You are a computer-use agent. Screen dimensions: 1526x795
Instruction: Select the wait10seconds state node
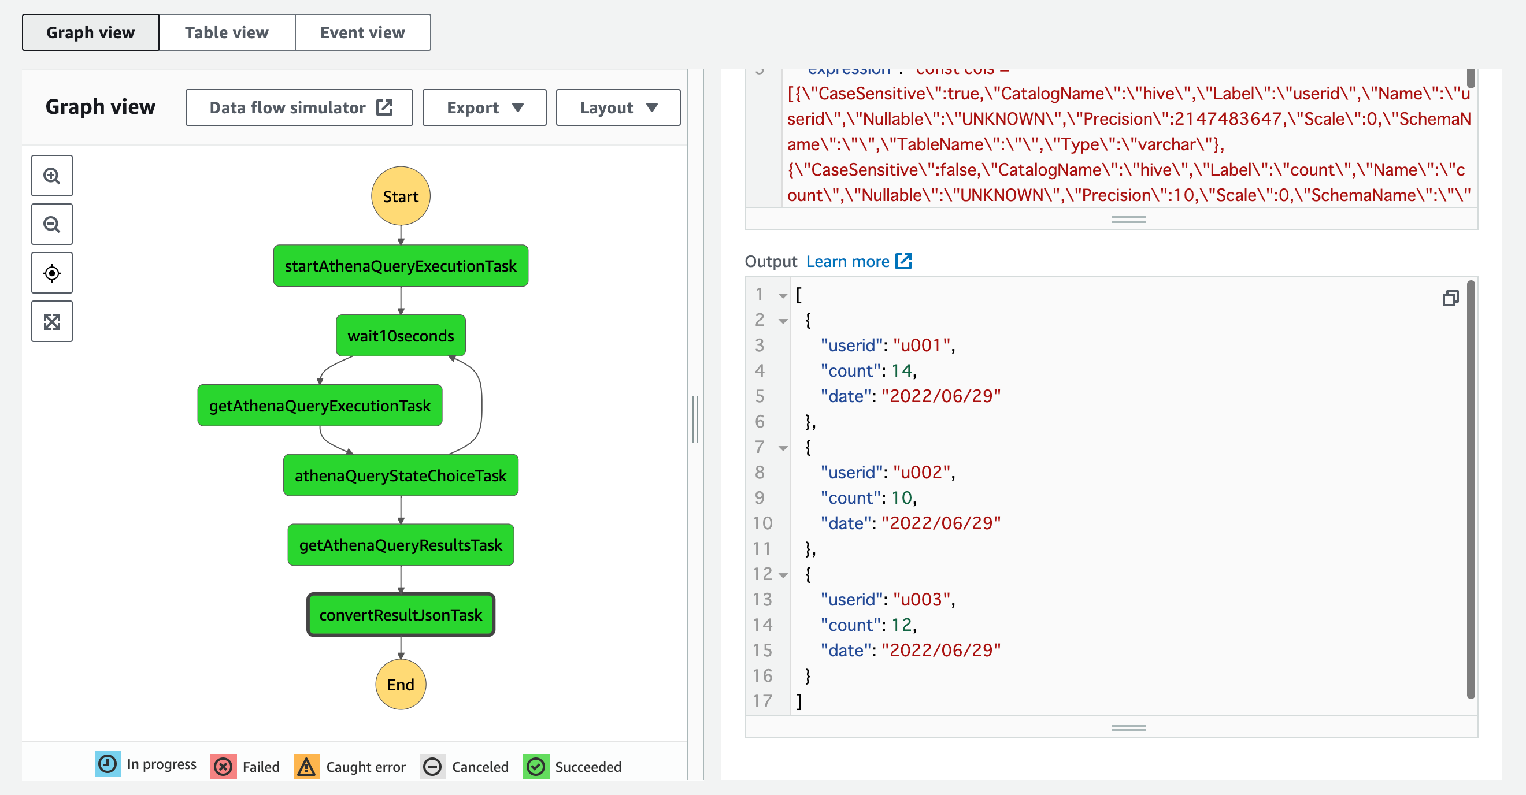click(x=401, y=336)
